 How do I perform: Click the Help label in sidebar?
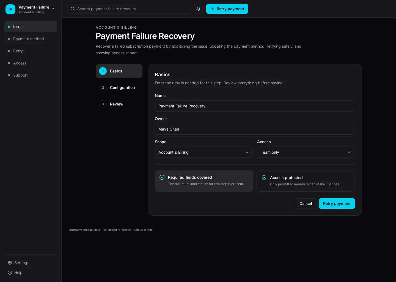18,273
